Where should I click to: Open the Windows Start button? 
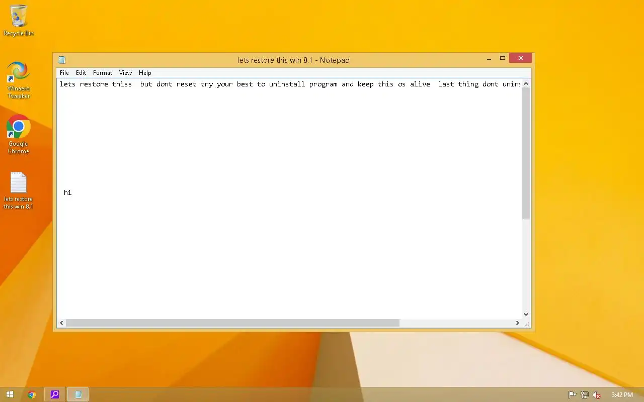pyautogui.click(x=10, y=394)
